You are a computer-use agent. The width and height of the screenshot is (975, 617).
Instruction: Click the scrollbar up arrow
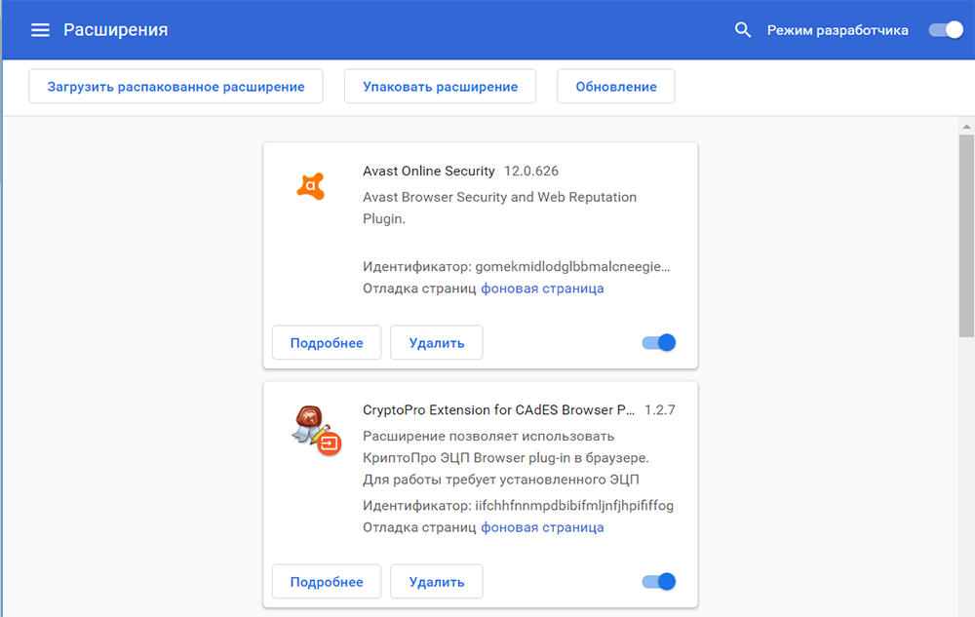[x=965, y=126]
